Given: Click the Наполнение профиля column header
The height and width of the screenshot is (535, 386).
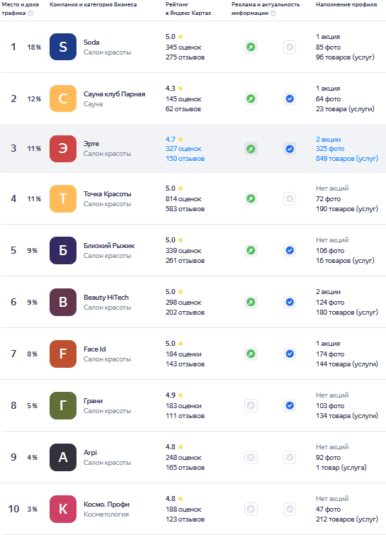Looking at the screenshot, I should tap(346, 4).
